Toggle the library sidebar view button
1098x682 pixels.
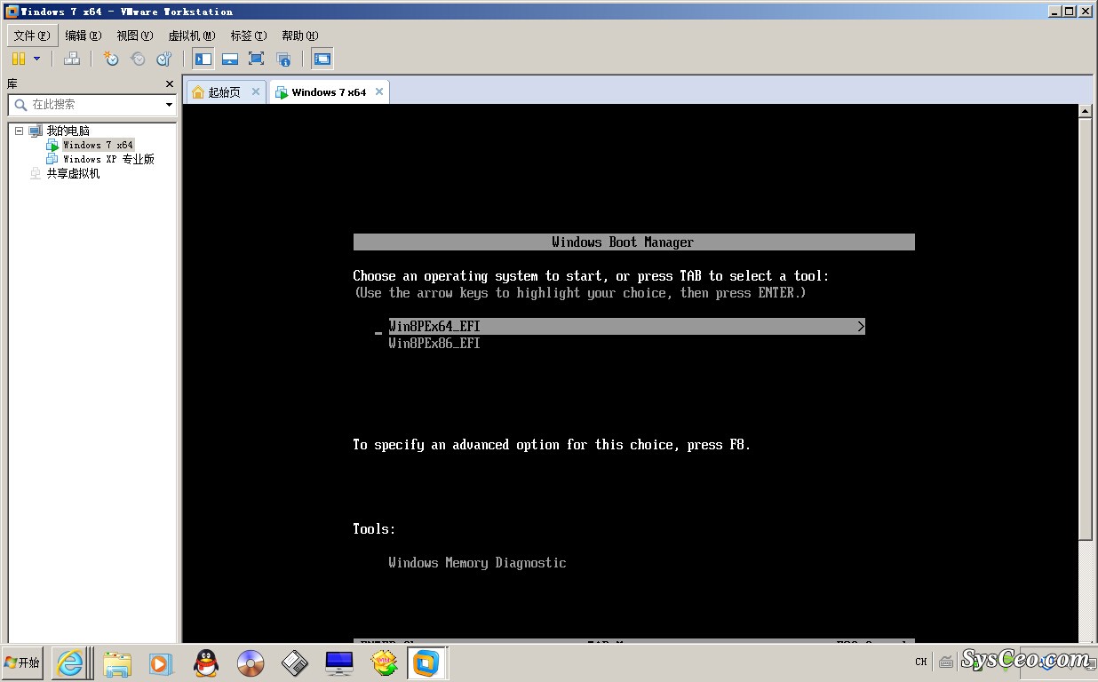tap(203, 59)
